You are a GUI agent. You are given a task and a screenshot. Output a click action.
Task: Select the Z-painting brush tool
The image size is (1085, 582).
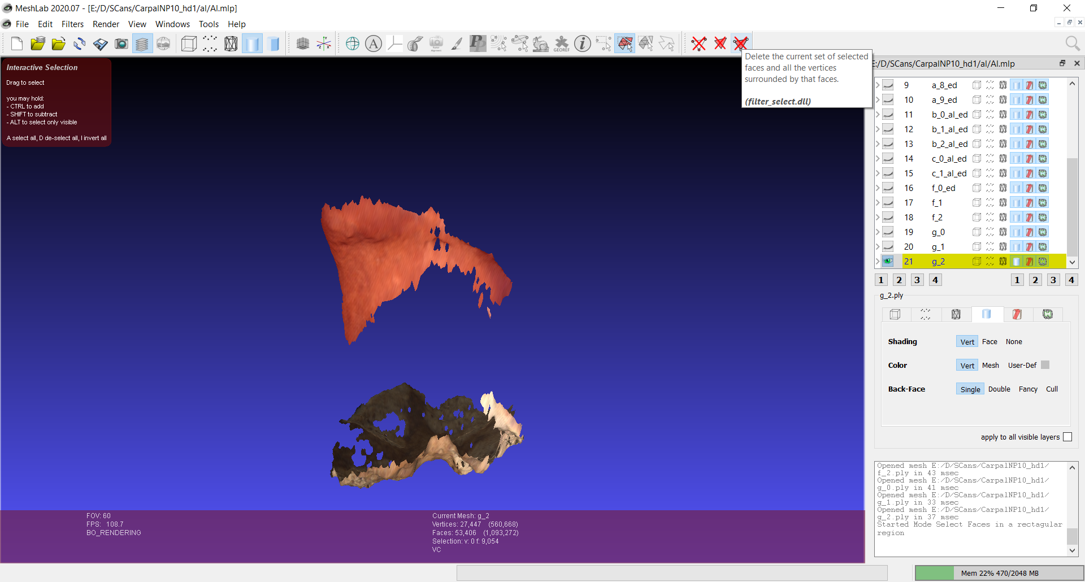click(457, 44)
